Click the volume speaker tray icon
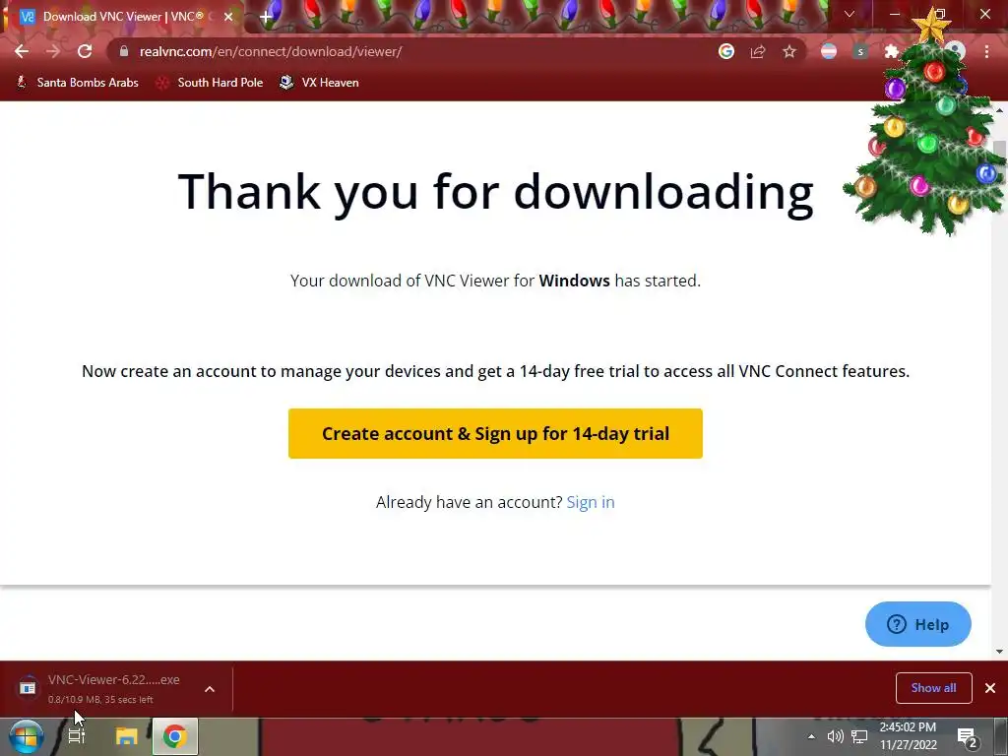The image size is (1008, 756). pyautogui.click(x=835, y=736)
